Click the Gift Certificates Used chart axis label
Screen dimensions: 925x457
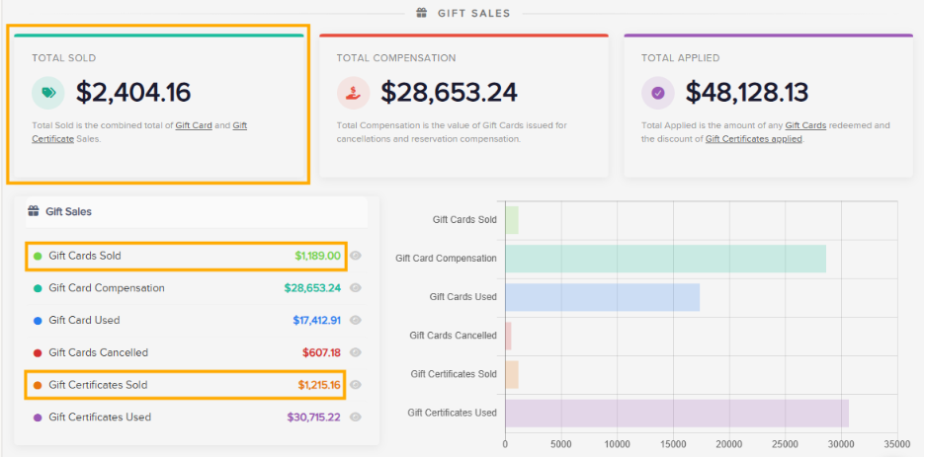(452, 413)
